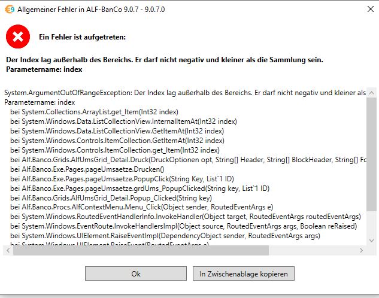379x298 pixels.
Task: Click the ALF-BanCo euro title icon
Action: coord(10,10)
